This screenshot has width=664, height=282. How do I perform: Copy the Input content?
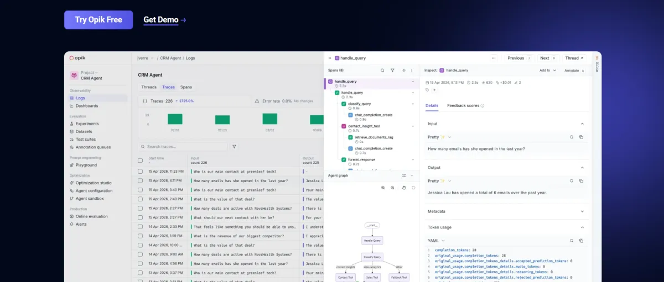click(581, 137)
